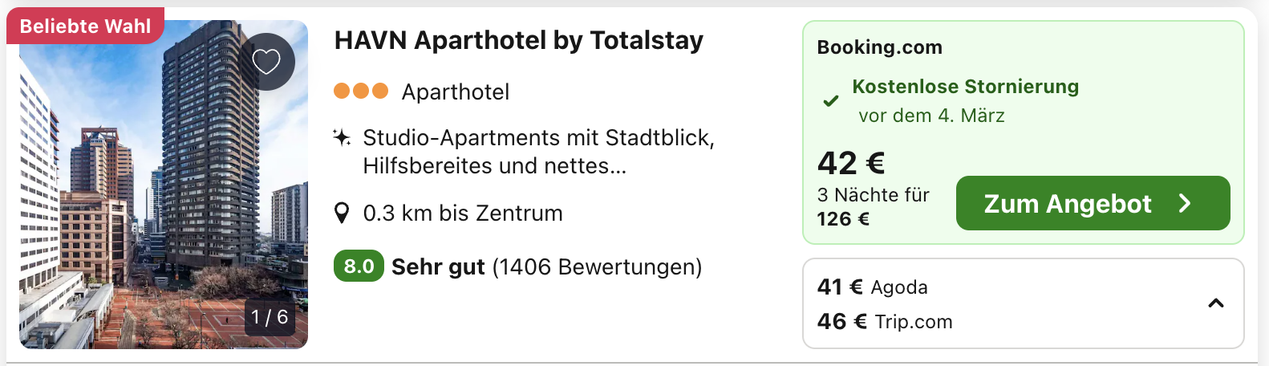Click the arrow inside Zum Angebot
This screenshot has width=1269, height=366.
(x=1185, y=204)
